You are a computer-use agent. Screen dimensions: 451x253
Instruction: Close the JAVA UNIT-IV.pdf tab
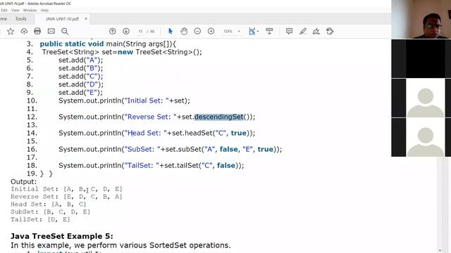click(x=86, y=19)
